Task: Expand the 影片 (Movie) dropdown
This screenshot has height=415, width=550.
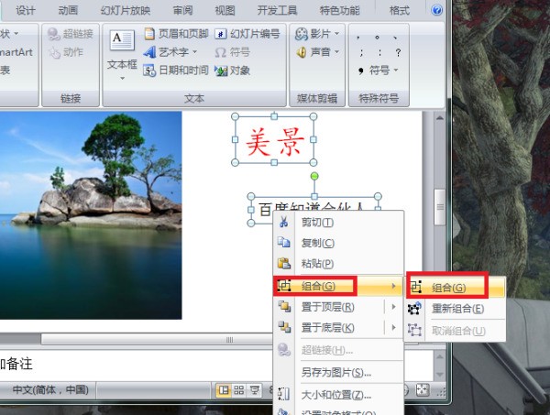Action: (x=317, y=34)
